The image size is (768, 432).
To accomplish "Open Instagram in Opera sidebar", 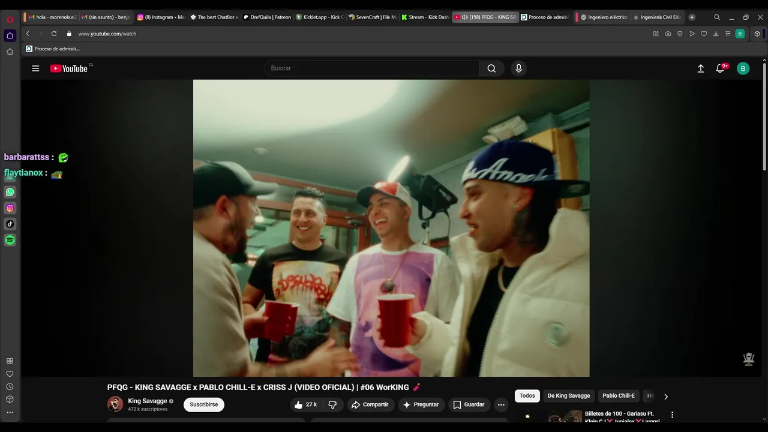I will point(10,208).
